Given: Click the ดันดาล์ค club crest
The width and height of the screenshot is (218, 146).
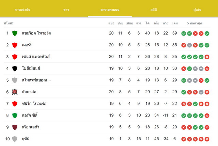Looking at the screenshot, I should [15, 92].
